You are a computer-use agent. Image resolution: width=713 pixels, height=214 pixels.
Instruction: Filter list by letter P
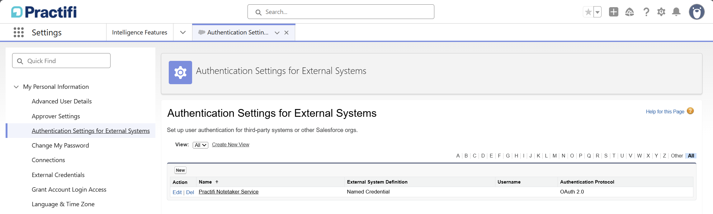(580, 156)
